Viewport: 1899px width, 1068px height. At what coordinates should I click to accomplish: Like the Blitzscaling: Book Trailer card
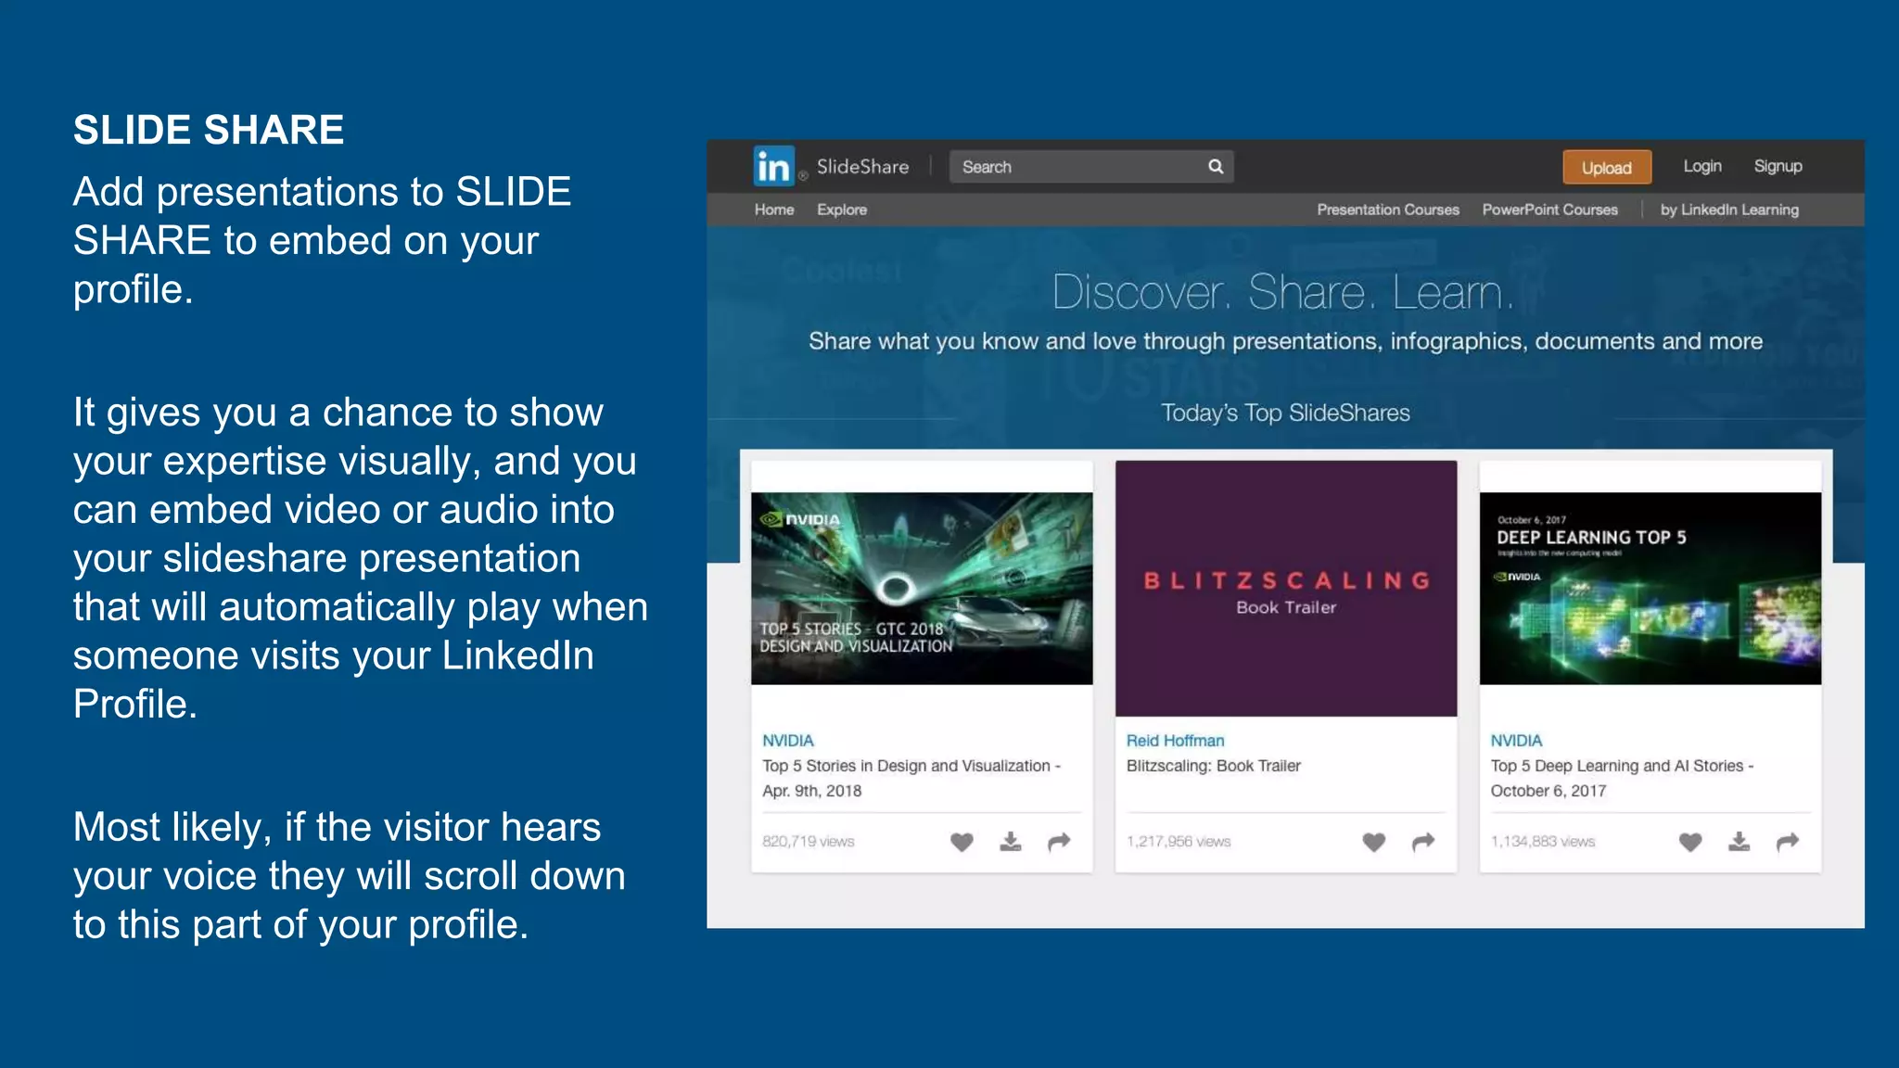(x=1374, y=842)
